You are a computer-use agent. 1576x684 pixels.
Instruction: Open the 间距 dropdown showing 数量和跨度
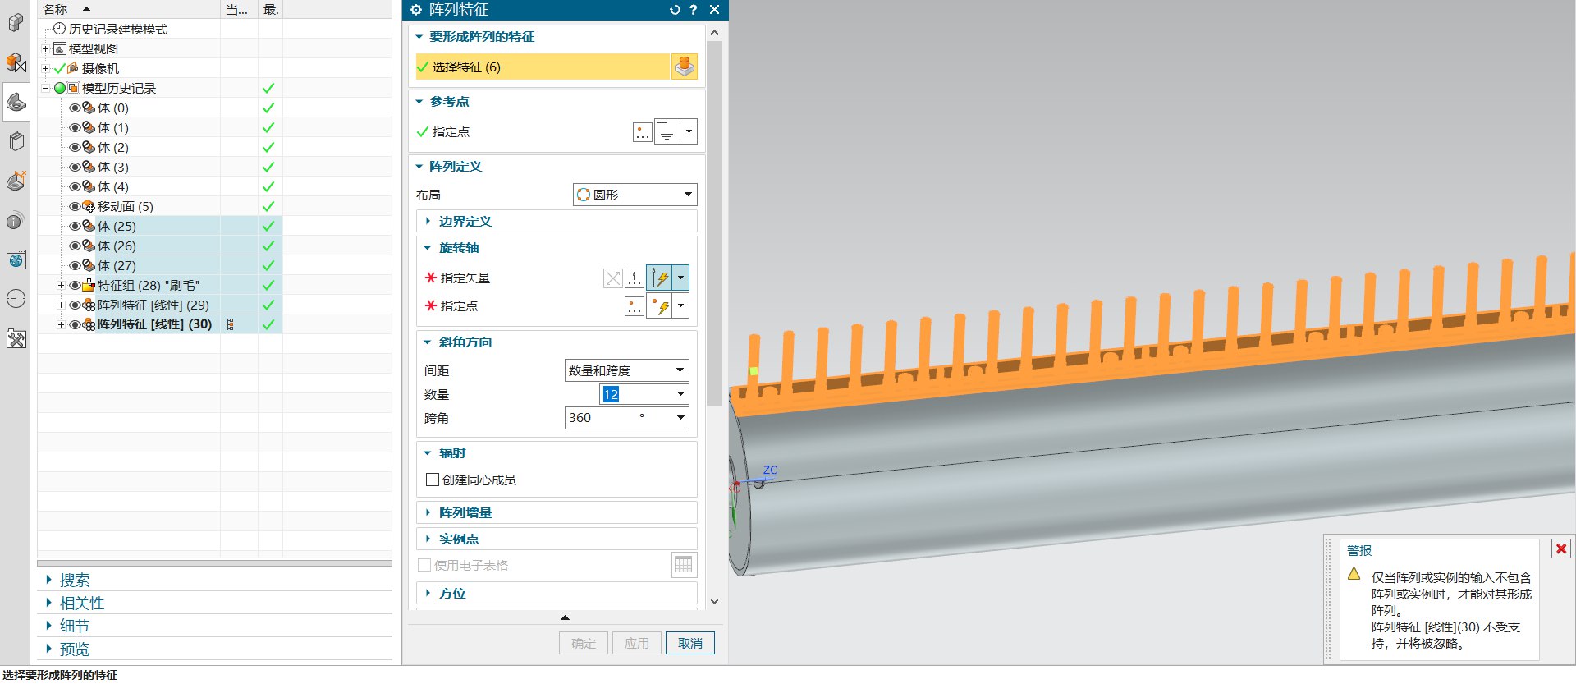(626, 370)
